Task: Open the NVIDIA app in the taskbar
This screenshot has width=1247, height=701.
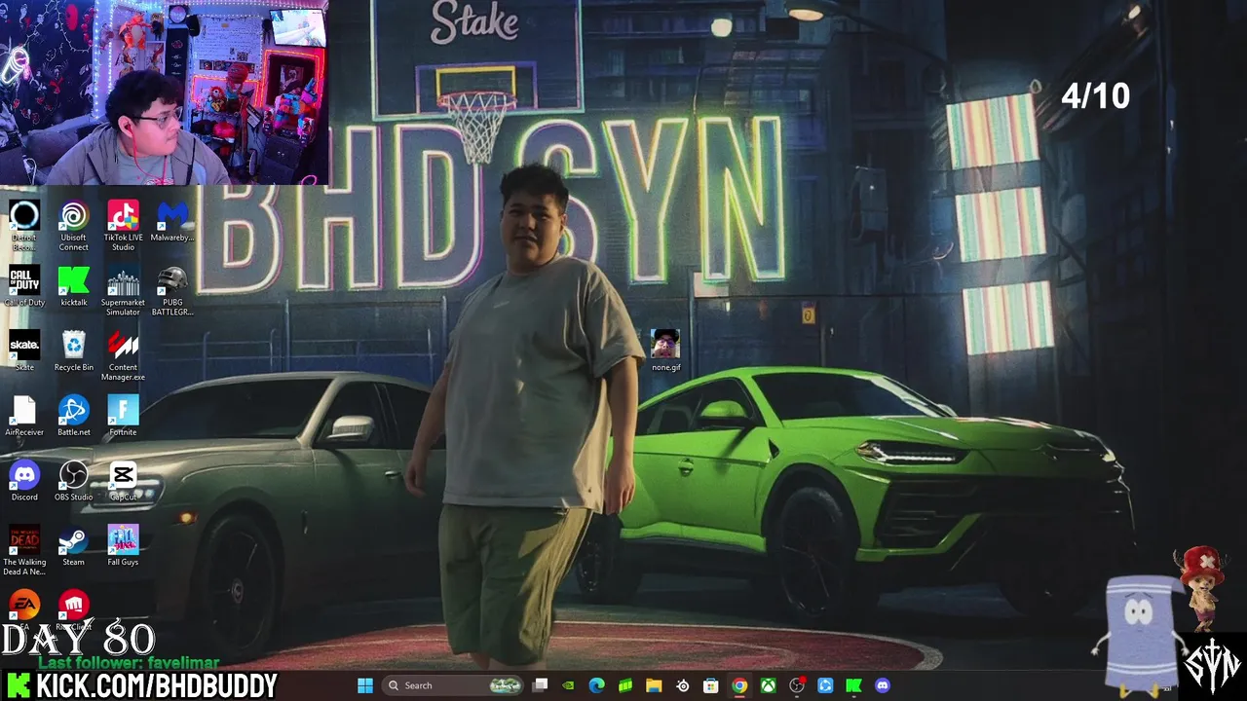Action: coord(569,685)
